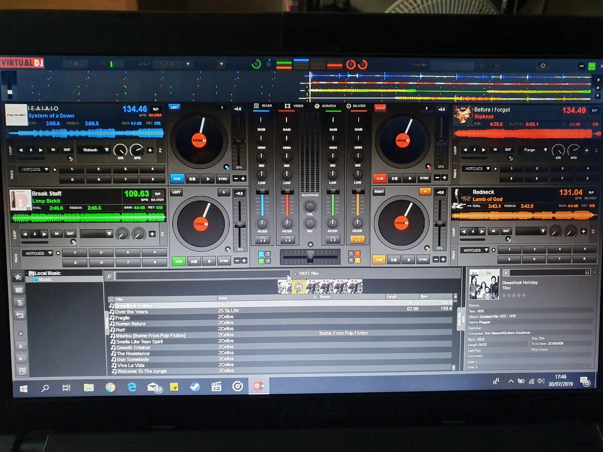Image resolution: width=603 pixels, height=452 pixels.
Task: Play the Break Stuff deck
Action: pos(209,261)
